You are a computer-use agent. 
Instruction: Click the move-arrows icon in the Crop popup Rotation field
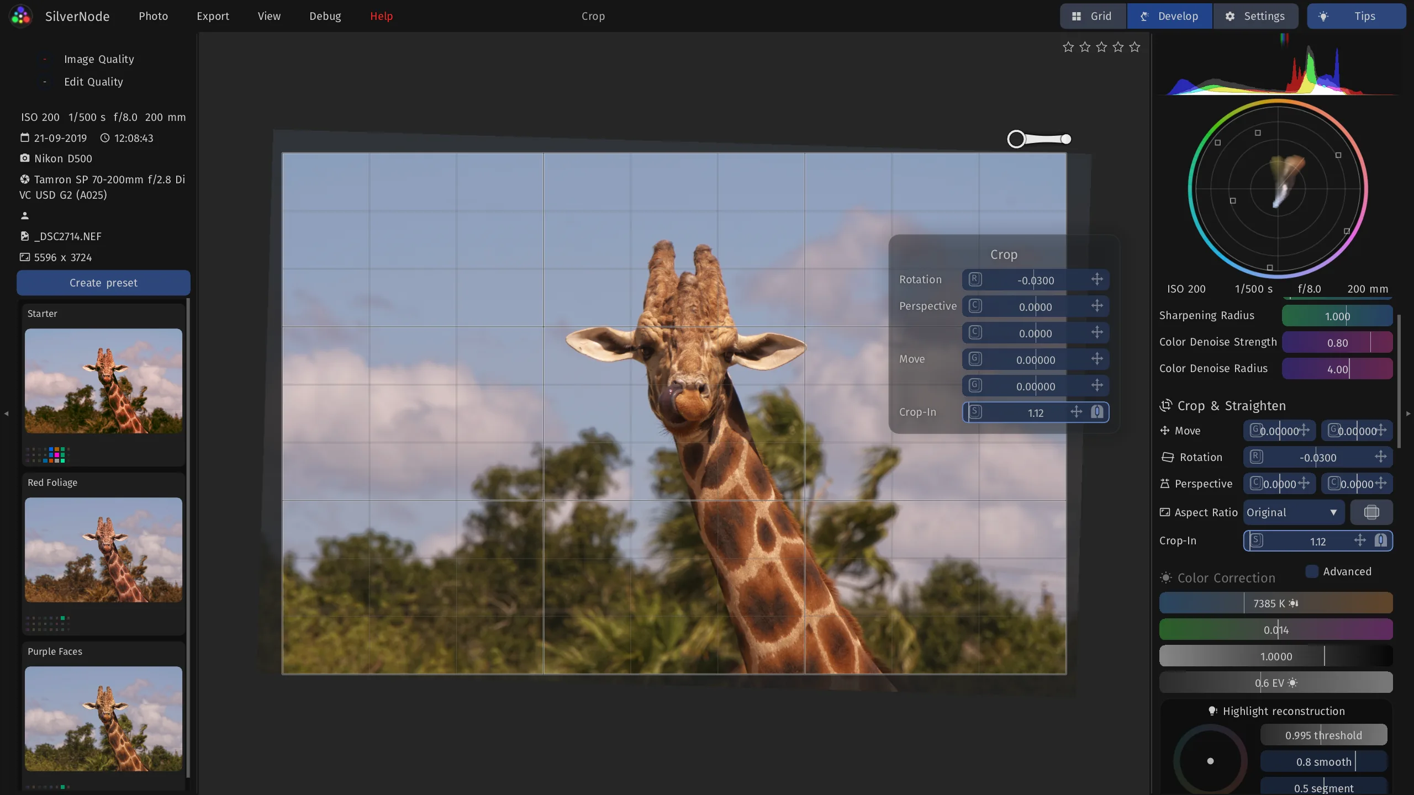1097,279
